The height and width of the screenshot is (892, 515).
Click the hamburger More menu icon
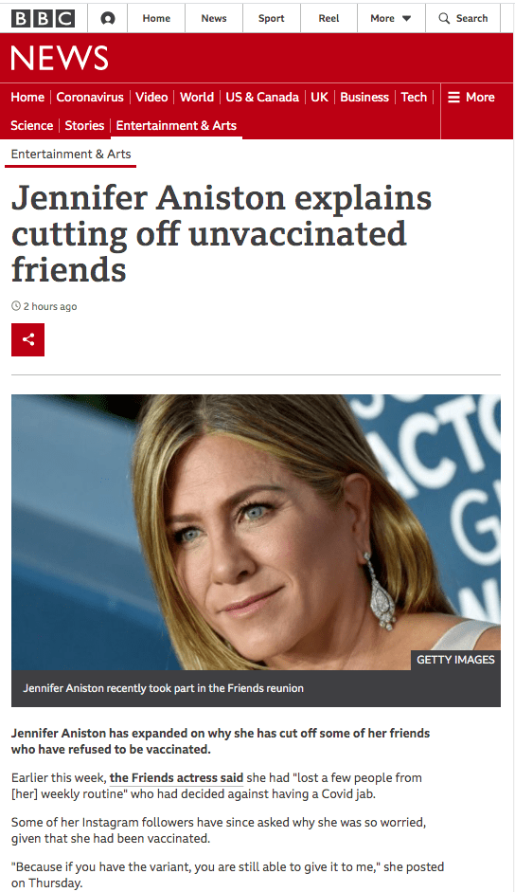click(453, 98)
